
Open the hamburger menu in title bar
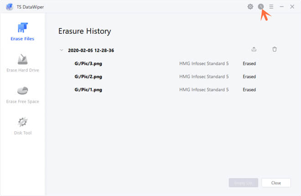point(271,7)
